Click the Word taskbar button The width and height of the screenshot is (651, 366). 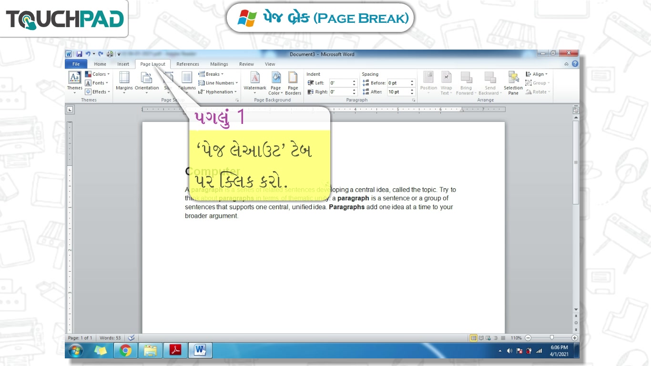[200, 351]
